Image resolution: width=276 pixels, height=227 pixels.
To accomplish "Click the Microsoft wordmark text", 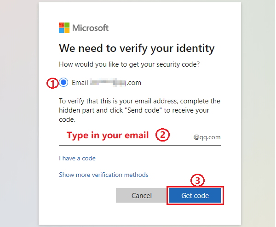I will [90, 28].
